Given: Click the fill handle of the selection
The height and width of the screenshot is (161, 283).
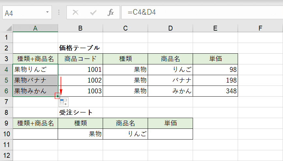Looking at the screenshot, I should (x=57, y=96).
